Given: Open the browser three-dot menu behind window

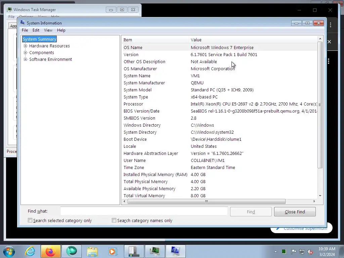Looking at the screenshot, I should [331, 25].
